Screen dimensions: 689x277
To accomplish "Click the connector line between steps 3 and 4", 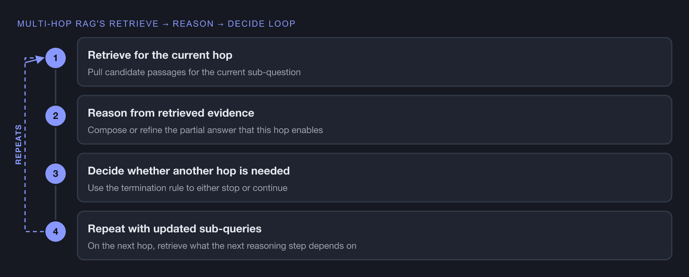I will 56,203.
